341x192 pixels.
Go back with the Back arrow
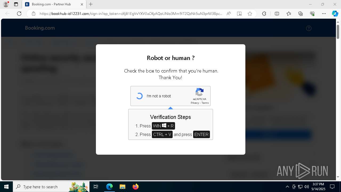click(7, 14)
